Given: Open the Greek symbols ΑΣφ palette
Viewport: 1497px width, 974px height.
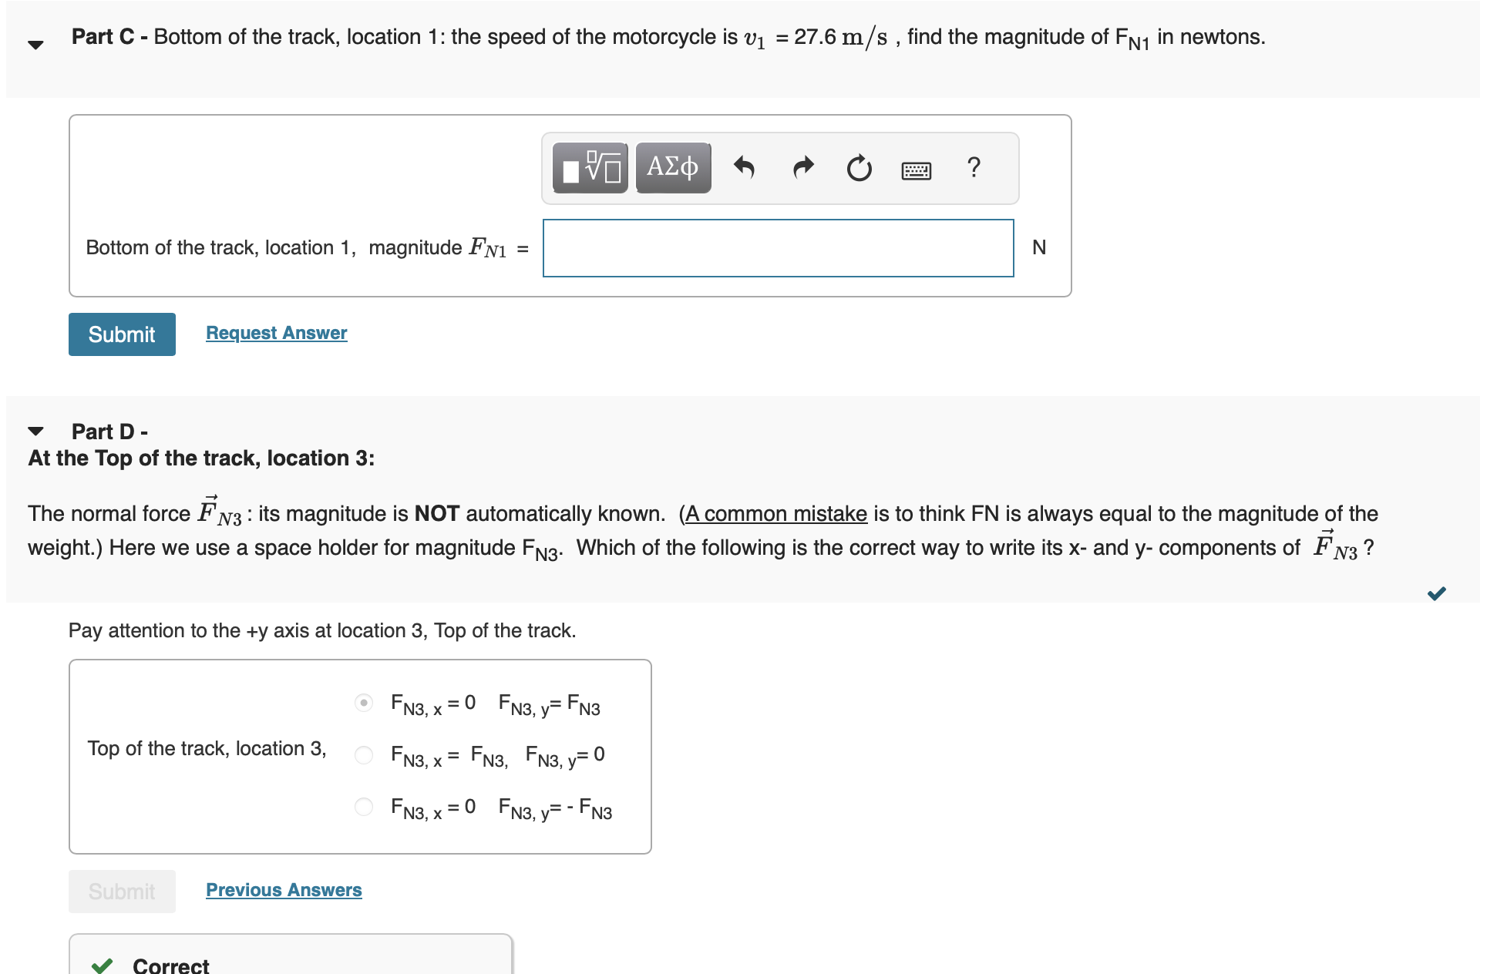Looking at the screenshot, I should (x=671, y=167).
